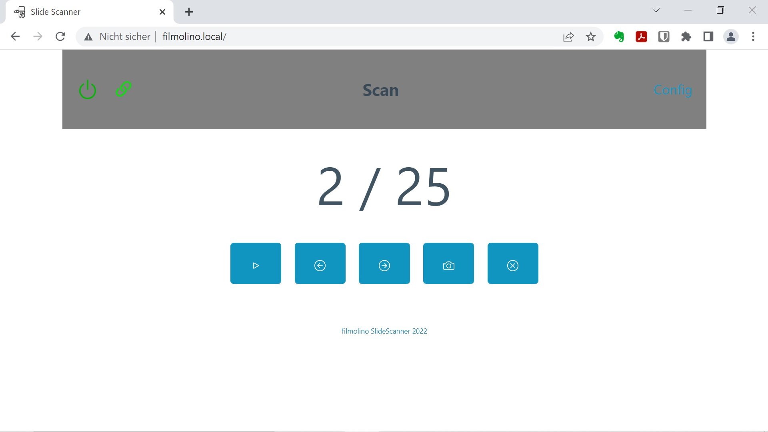The image size is (768, 432).
Task: Click the browser forward arrow
Action: (x=38, y=36)
